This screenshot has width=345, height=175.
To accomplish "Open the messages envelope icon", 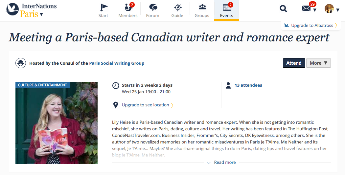I will (x=307, y=9).
